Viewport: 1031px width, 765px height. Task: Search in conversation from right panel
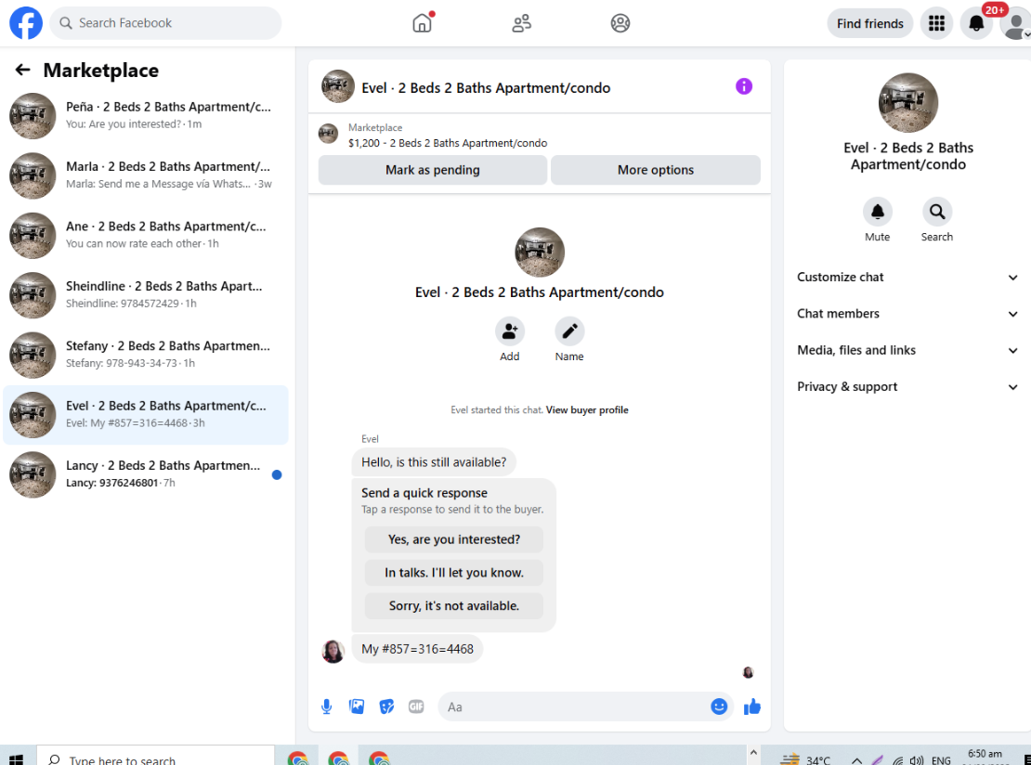click(937, 212)
